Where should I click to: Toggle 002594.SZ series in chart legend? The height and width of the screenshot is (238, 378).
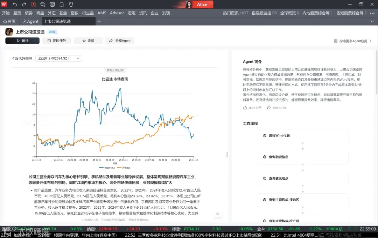(107, 168)
